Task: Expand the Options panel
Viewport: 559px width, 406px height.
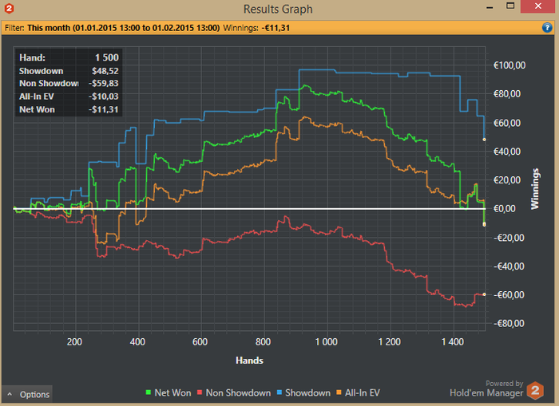Action: pyautogui.click(x=27, y=394)
